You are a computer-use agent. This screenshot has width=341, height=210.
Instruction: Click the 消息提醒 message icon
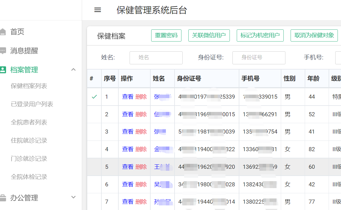[3, 51]
